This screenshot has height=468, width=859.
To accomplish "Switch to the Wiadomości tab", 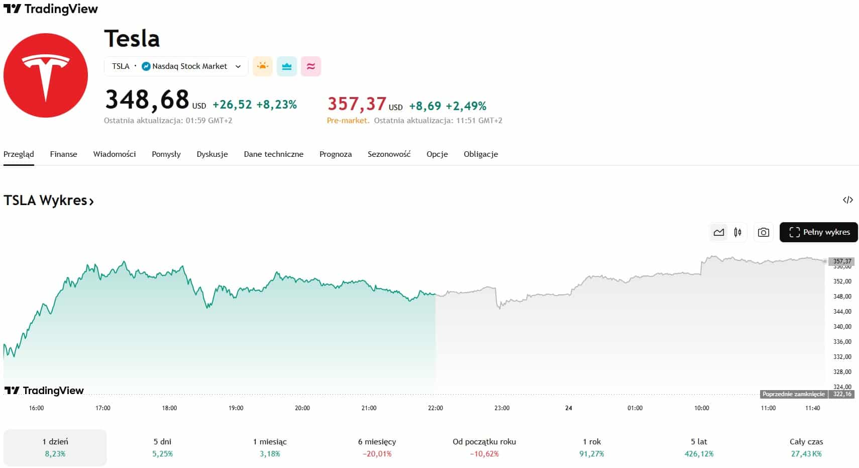I will tap(115, 154).
